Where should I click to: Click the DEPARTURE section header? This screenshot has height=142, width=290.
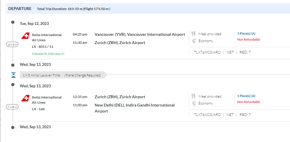pos(20,9)
